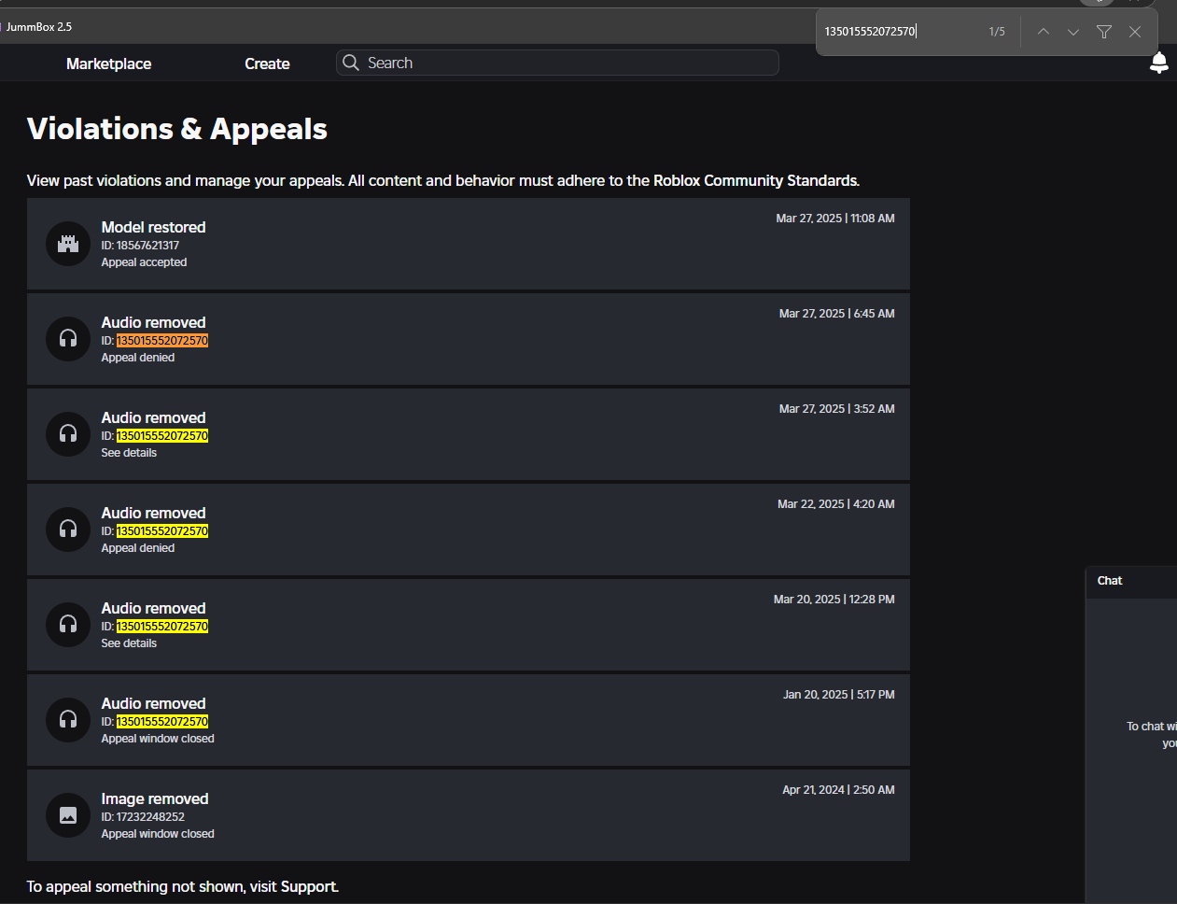Image resolution: width=1177 pixels, height=904 pixels.
Task: Jump to the next search match
Action: (x=1072, y=31)
